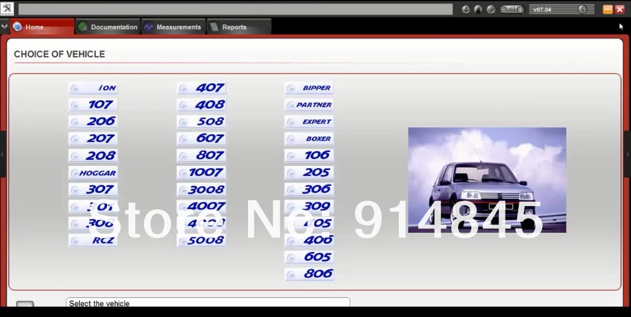This screenshot has width=631, height=317.
Task: Choose the 206 model
Action: (93, 122)
